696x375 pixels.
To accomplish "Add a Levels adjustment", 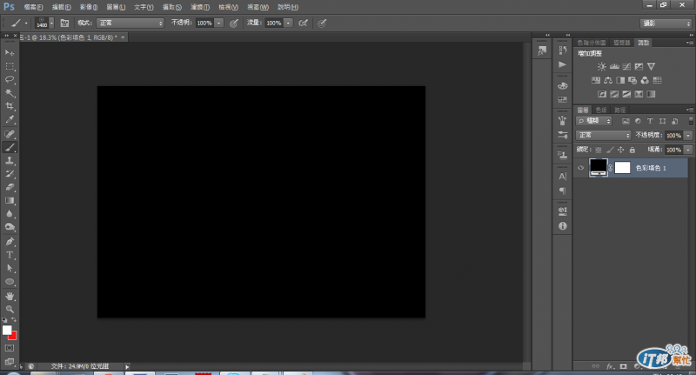I will 614,67.
